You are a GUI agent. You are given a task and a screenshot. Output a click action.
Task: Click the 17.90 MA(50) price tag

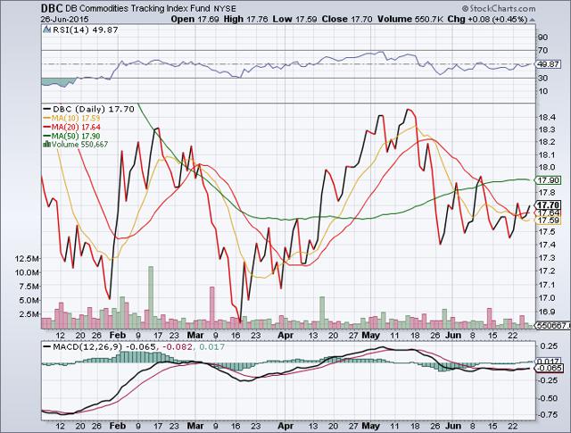[548, 180]
